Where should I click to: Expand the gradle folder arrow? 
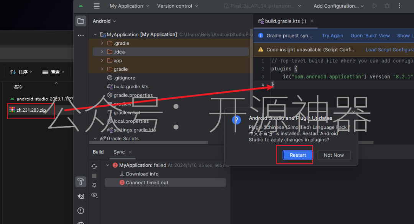pyautogui.click(x=102, y=69)
